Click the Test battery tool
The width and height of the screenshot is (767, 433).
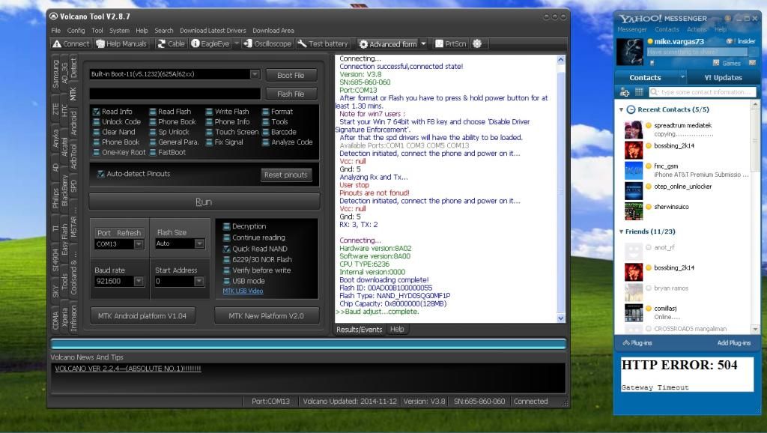[323, 43]
